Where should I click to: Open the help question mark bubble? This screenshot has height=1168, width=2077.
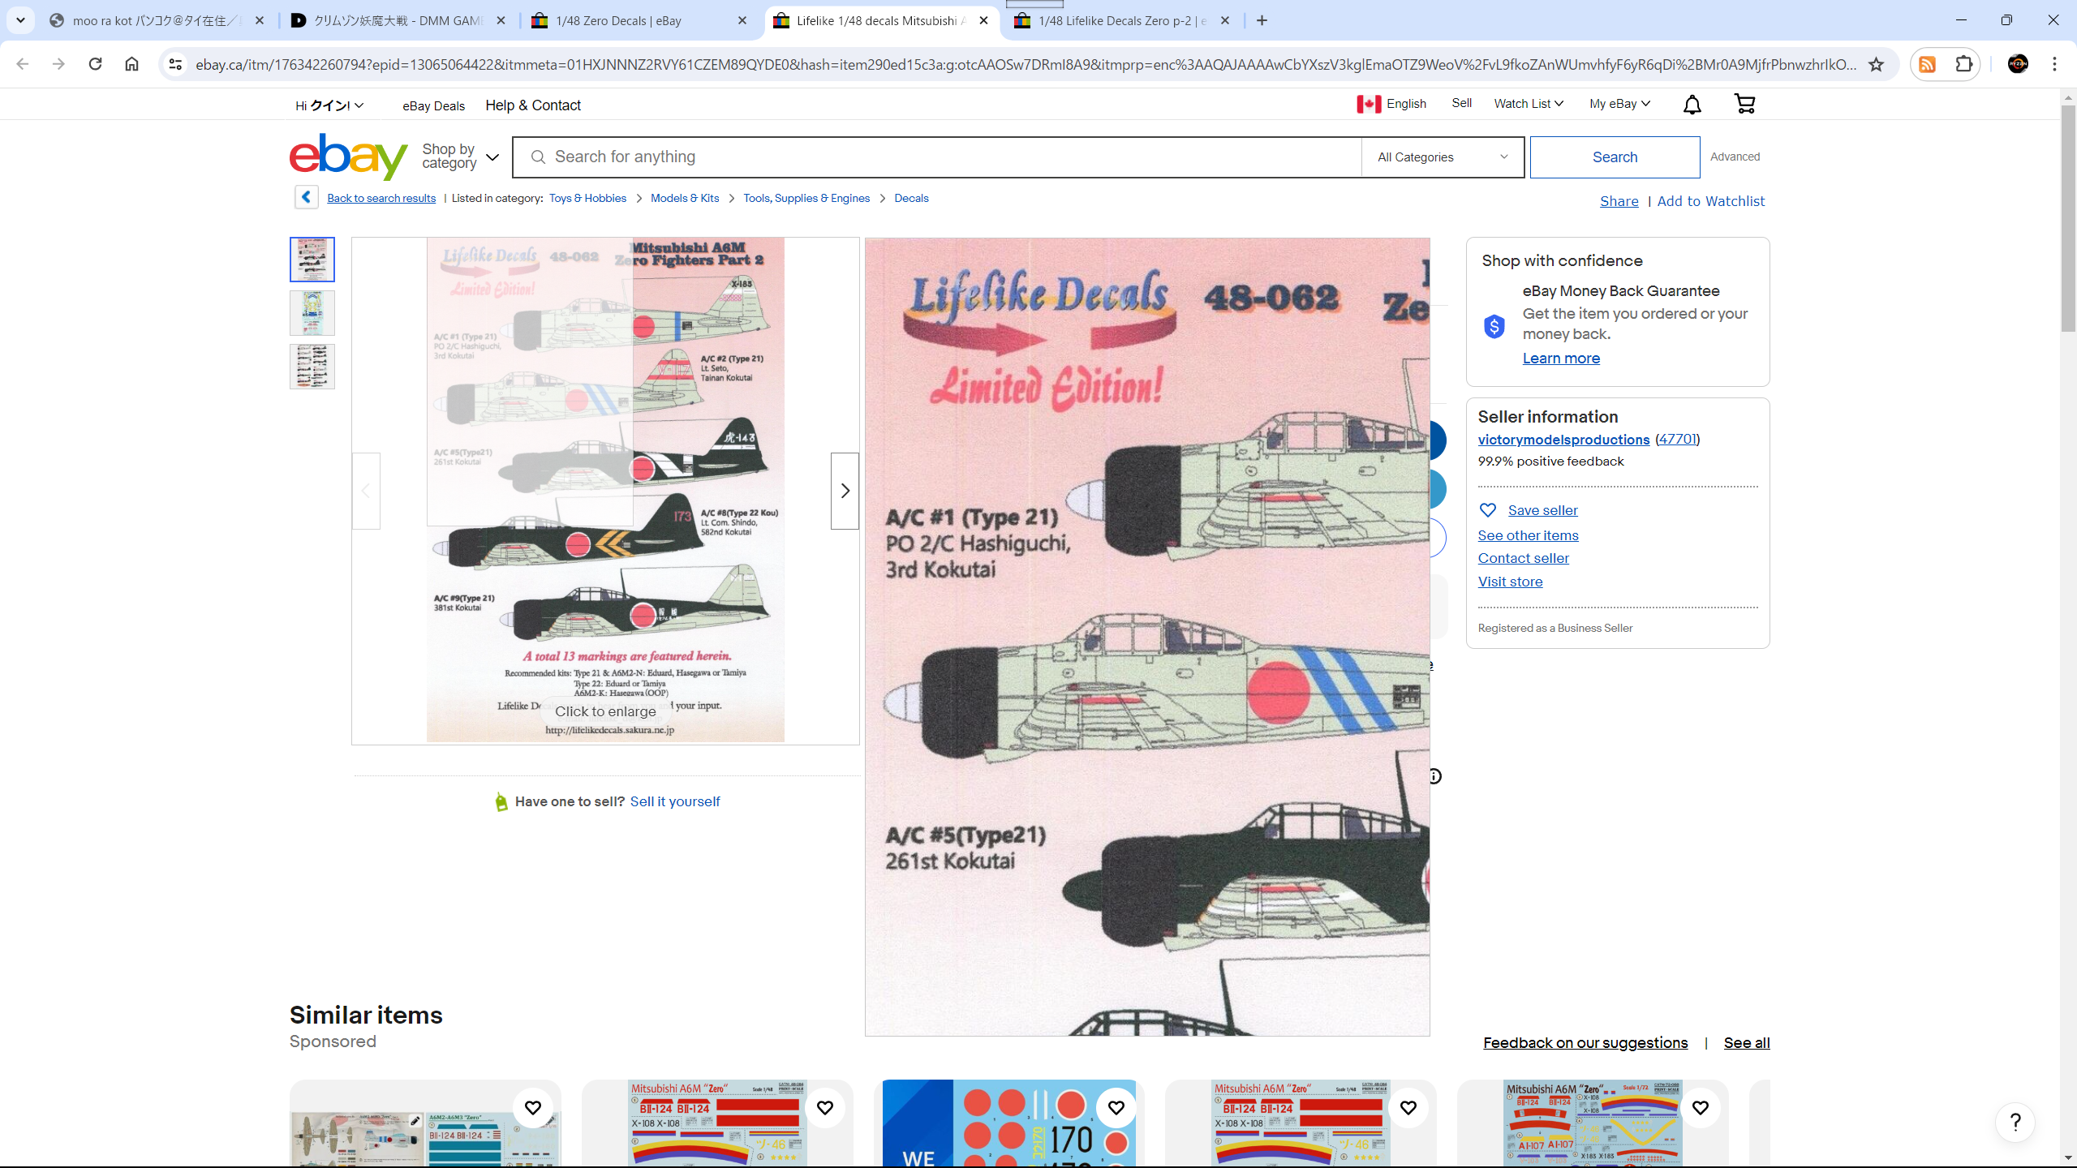(2015, 1123)
